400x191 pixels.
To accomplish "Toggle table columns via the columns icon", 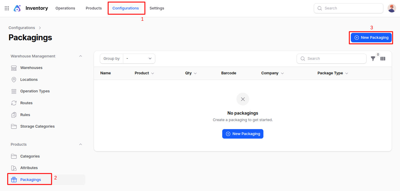I will (383, 59).
